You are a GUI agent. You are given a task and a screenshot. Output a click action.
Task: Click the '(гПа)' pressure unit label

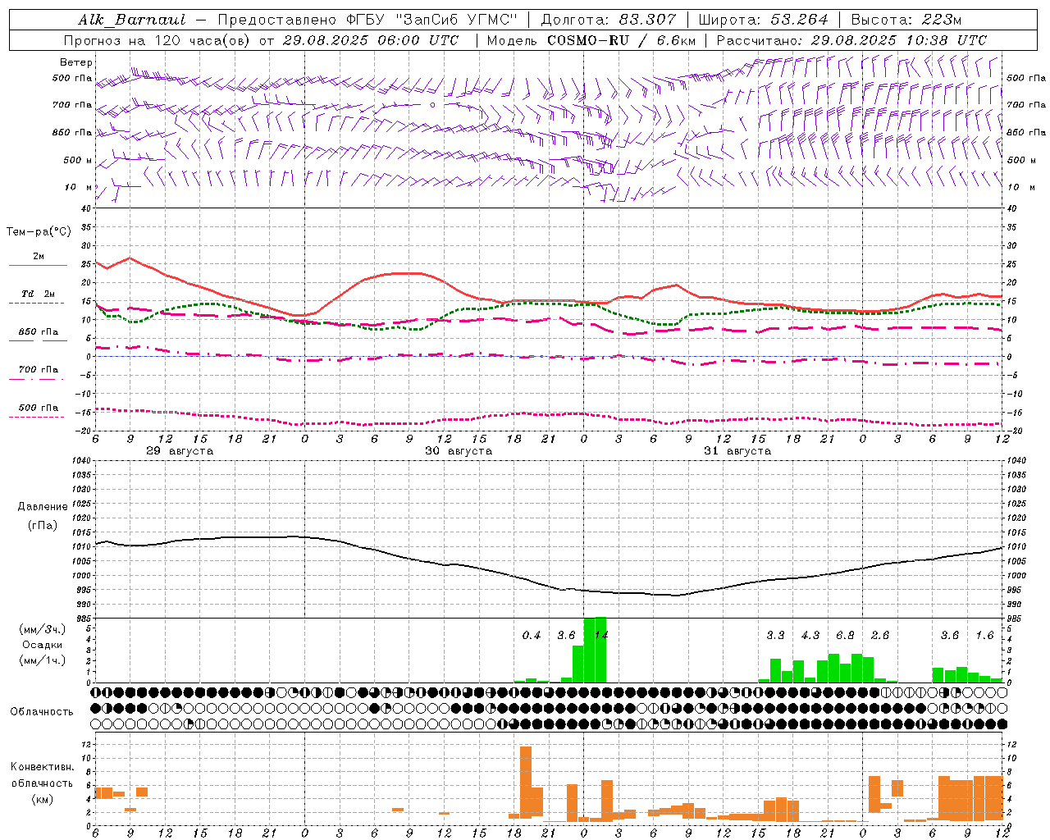coord(43,525)
